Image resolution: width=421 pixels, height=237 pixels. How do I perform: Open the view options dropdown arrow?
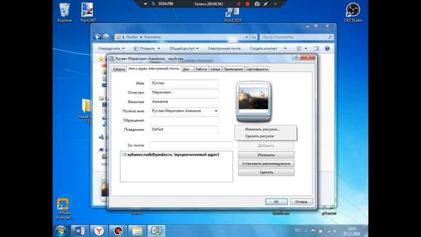[x=306, y=49]
